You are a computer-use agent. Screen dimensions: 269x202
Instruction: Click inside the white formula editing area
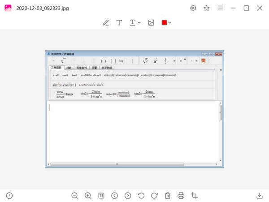pyautogui.click(x=133, y=132)
